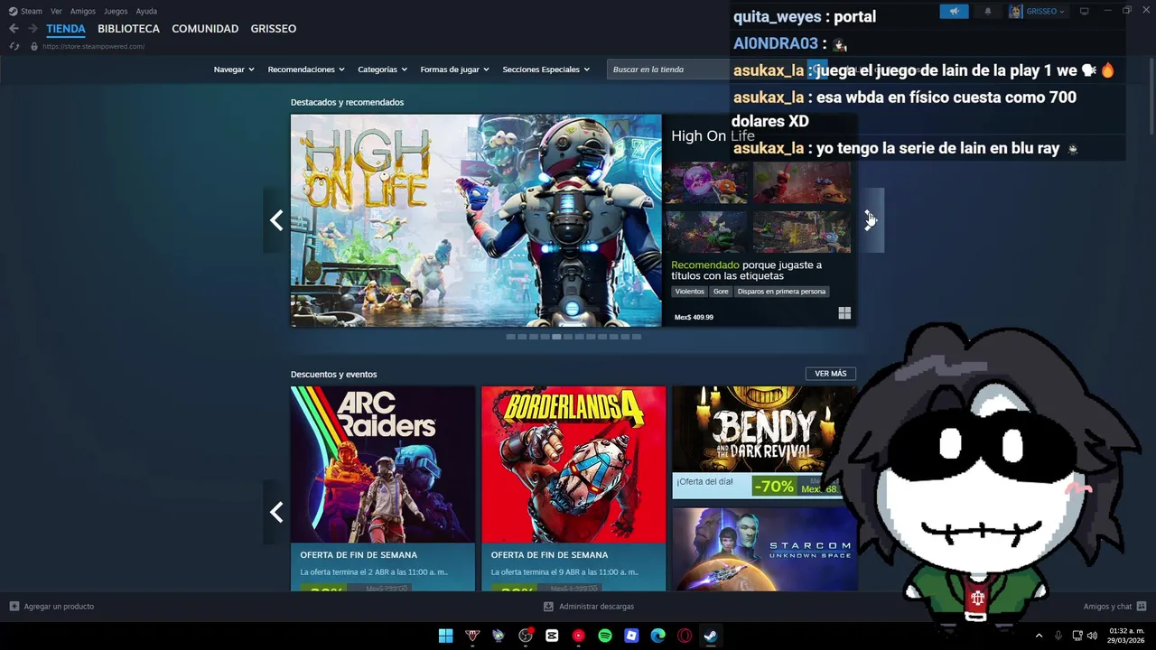Expand the Formas de jugar dropdown
Image resolution: width=1156 pixels, height=650 pixels.
454,70
